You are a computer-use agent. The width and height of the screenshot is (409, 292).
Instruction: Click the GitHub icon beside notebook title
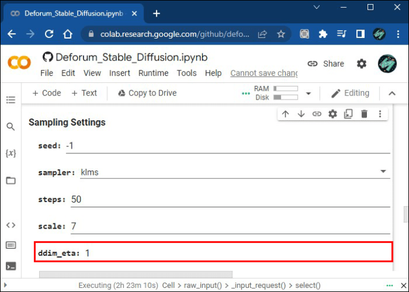pos(48,57)
